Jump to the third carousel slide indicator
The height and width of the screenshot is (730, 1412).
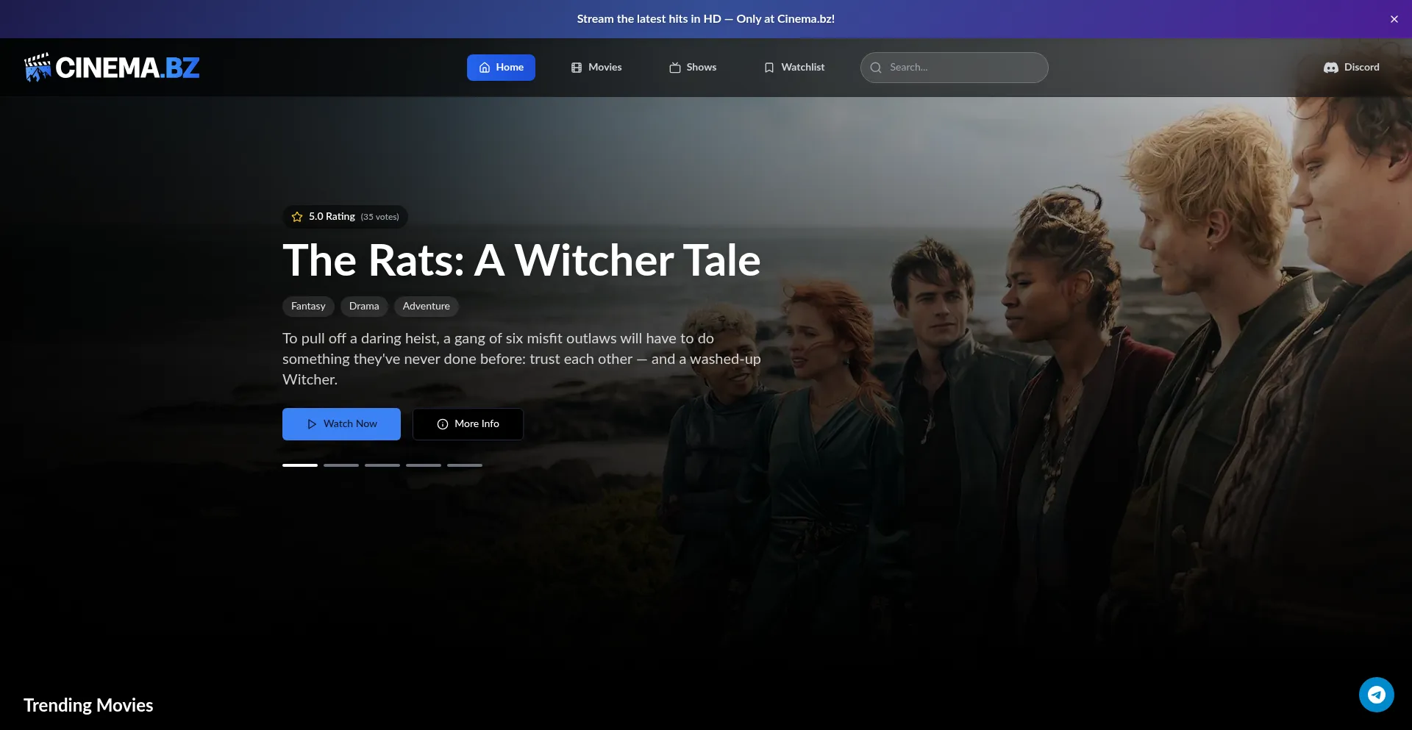point(382,465)
